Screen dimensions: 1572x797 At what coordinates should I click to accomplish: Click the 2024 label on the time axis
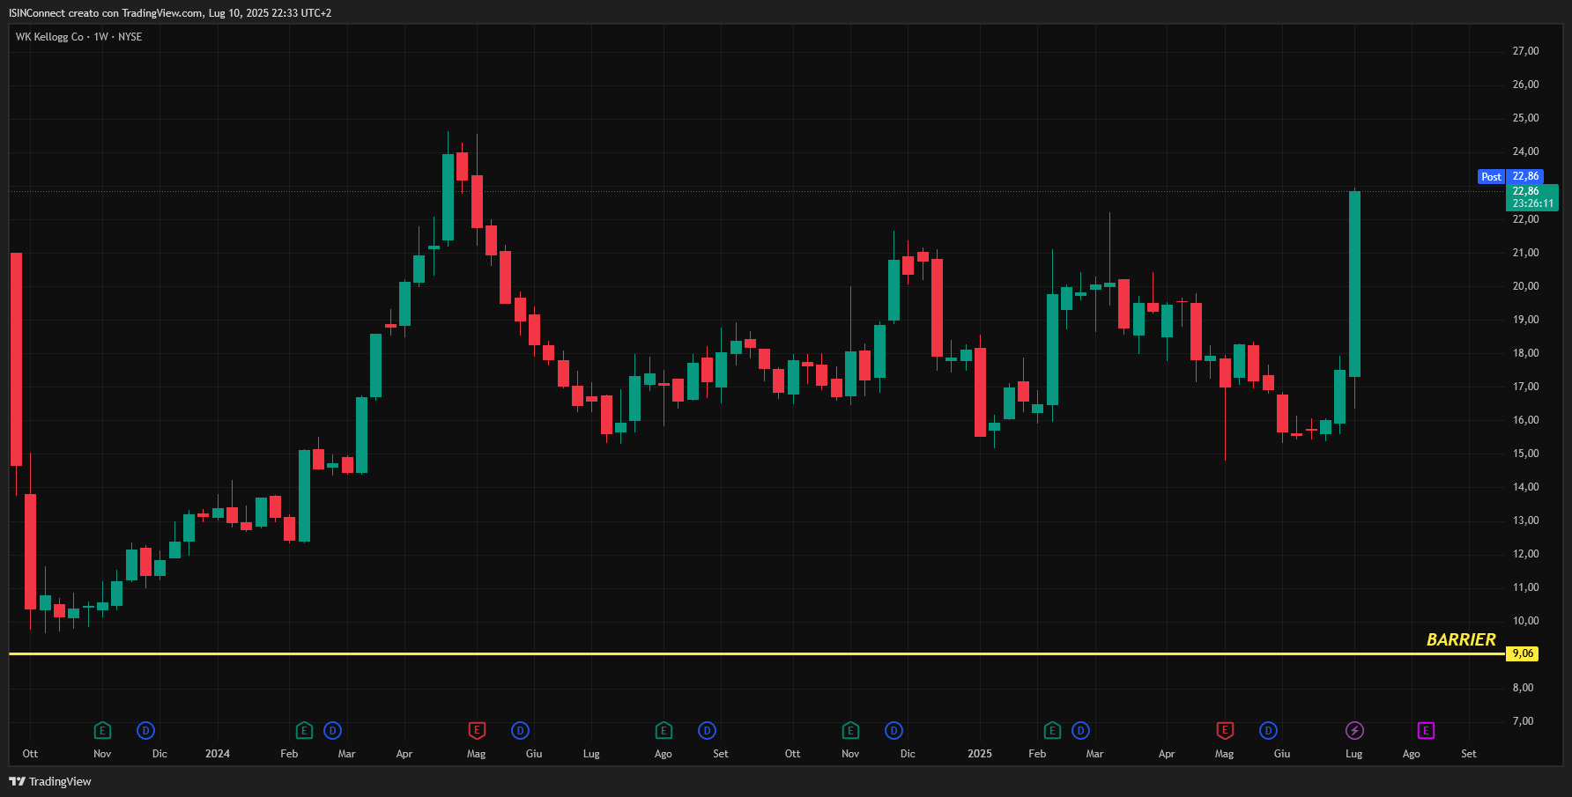(x=218, y=754)
